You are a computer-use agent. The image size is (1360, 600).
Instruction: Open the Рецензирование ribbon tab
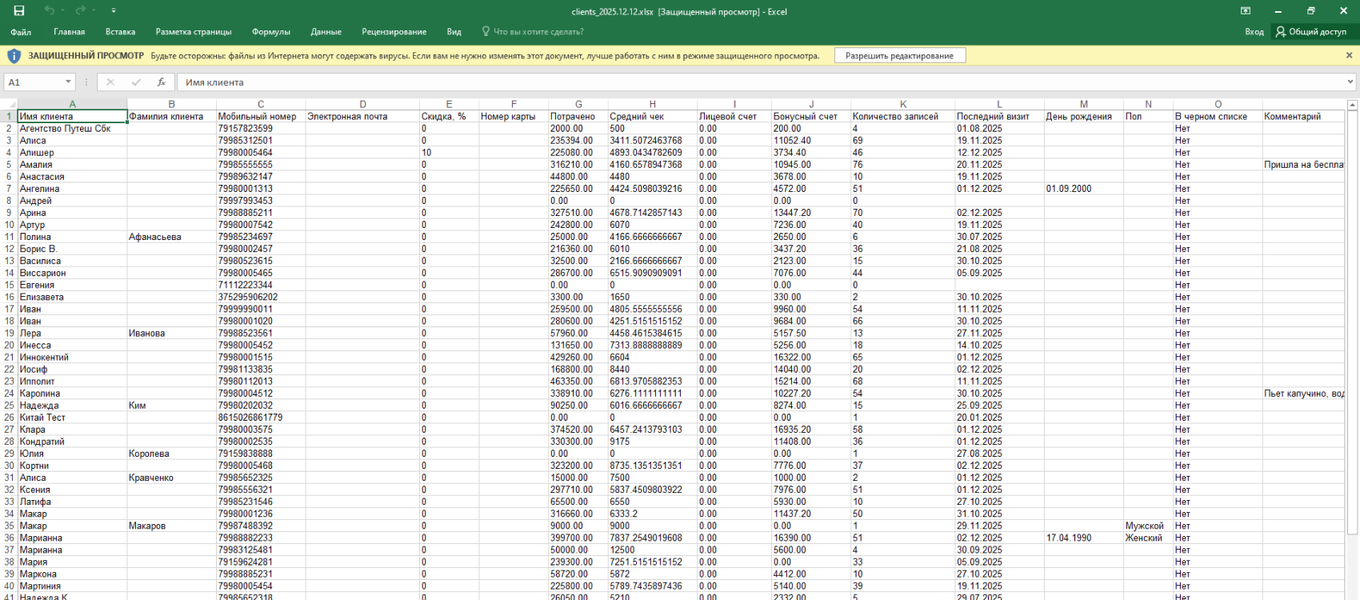tap(394, 32)
